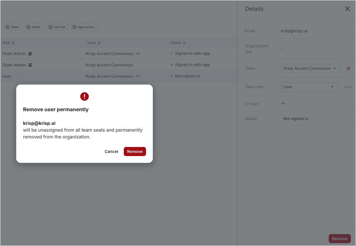Image resolution: width=356 pixels, height=246 pixels.
Task: Open the Krisp Accent Conversion team dropdown
Action: (310, 68)
